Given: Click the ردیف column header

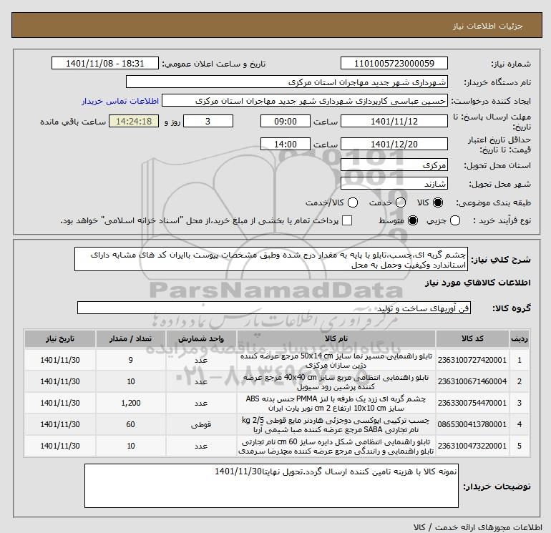Looking at the screenshot, I should 520,338.
